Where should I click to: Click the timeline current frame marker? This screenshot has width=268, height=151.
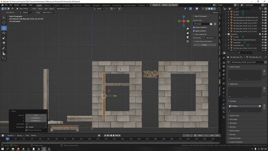(8, 139)
